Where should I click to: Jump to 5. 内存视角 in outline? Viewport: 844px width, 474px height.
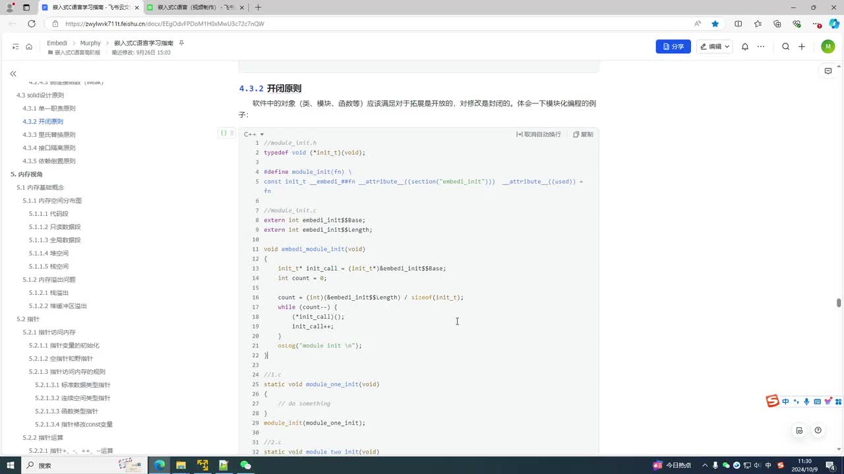(26, 174)
